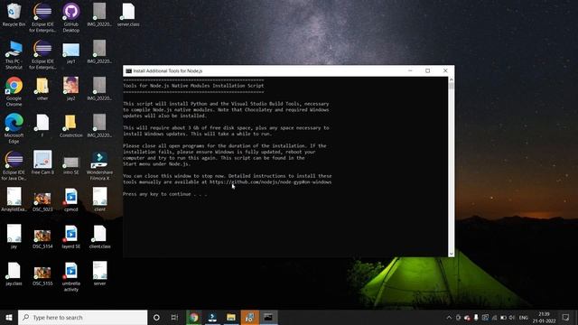Click the ENG language indicator
This screenshot has width=578, height=325.
tap(524, 317)
